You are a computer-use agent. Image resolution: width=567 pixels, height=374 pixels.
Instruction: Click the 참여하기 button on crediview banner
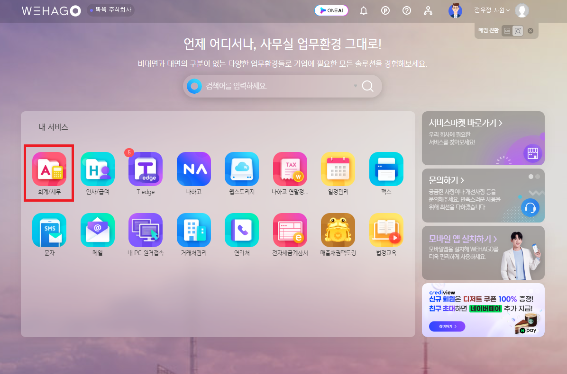coord(448,326)
